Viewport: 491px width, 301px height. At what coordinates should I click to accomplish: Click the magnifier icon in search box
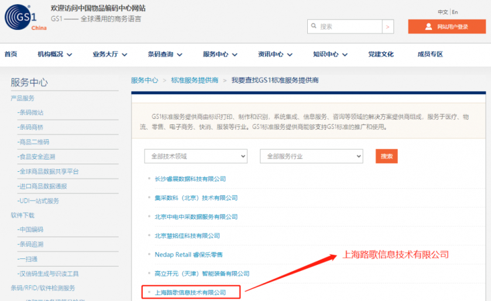[x=314, y=26]
